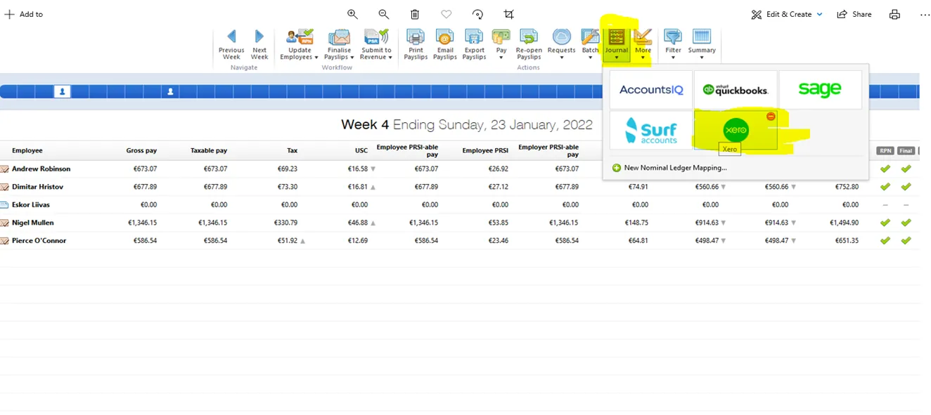The height and width of the screenshot is (415, 931).
Task: Click the Gross pay column header
Action: coord(141,150)
